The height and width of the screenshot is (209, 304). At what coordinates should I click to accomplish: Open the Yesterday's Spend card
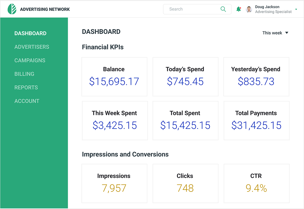256,77
